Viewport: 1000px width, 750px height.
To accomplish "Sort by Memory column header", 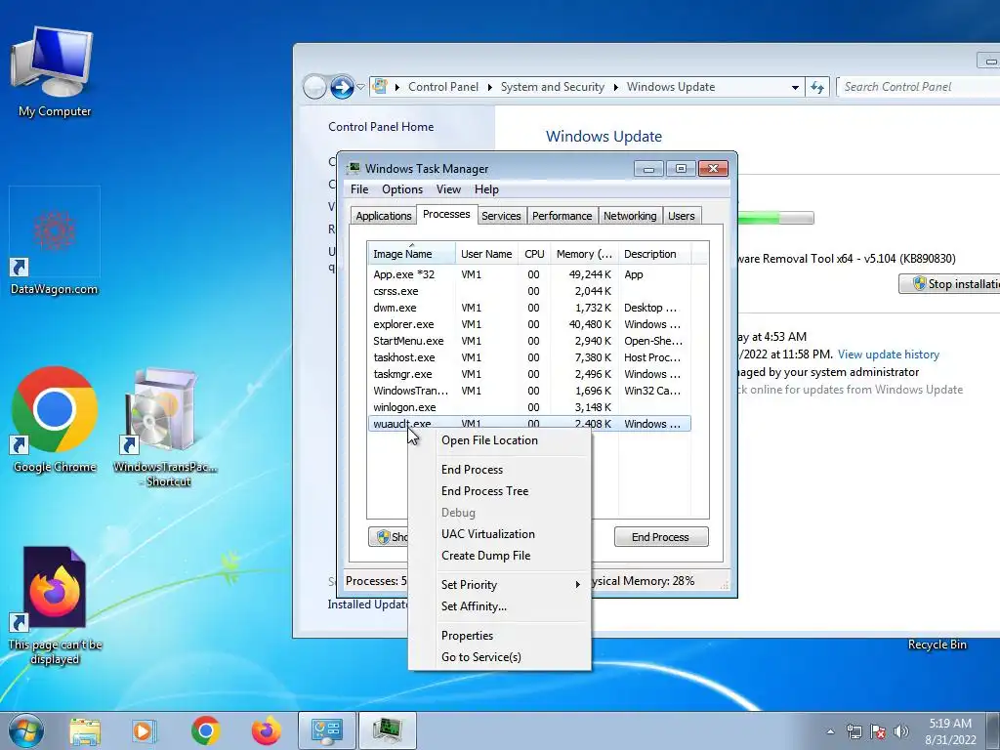I will (584, 254).
